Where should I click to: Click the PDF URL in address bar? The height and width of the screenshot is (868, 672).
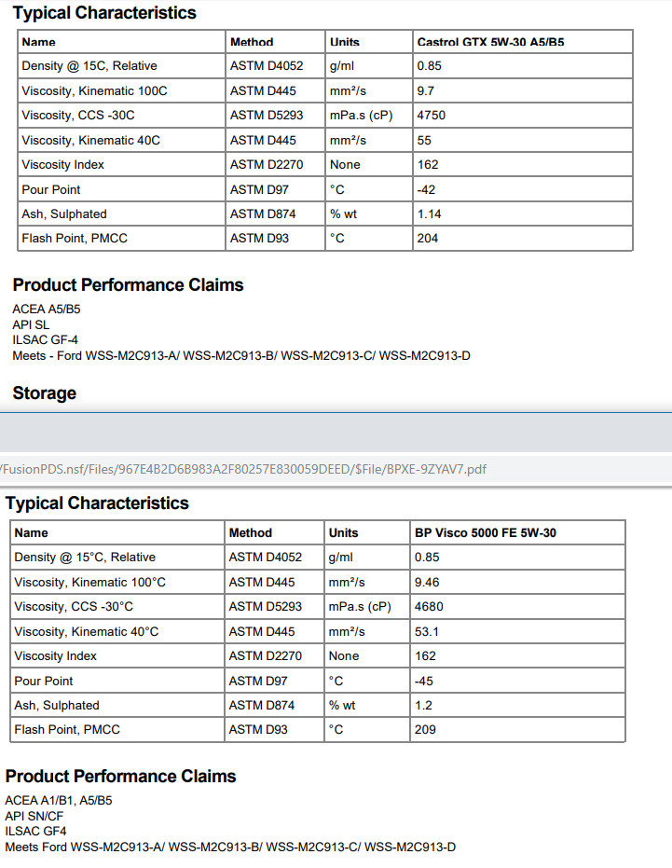[242, 470]
